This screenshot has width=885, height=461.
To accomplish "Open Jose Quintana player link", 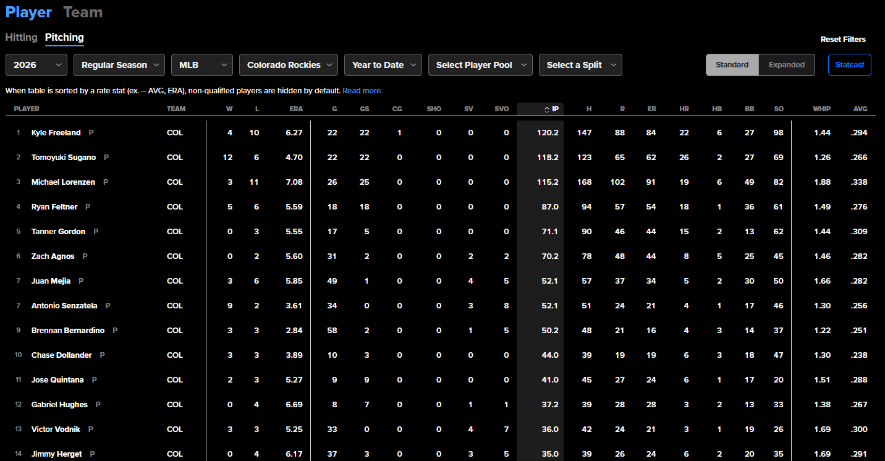I will point(57,380).
